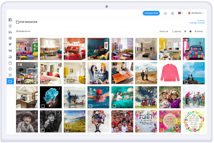
Task: Open options menu on white modern living room image
Action: tap(155, 40)
